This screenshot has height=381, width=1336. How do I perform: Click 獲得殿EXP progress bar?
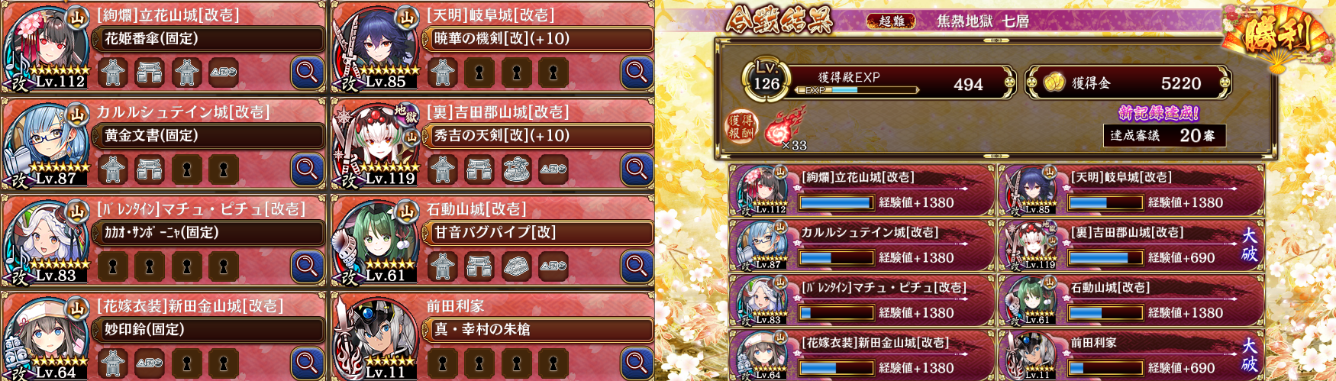pyautogui.click(x=857, y=90)
